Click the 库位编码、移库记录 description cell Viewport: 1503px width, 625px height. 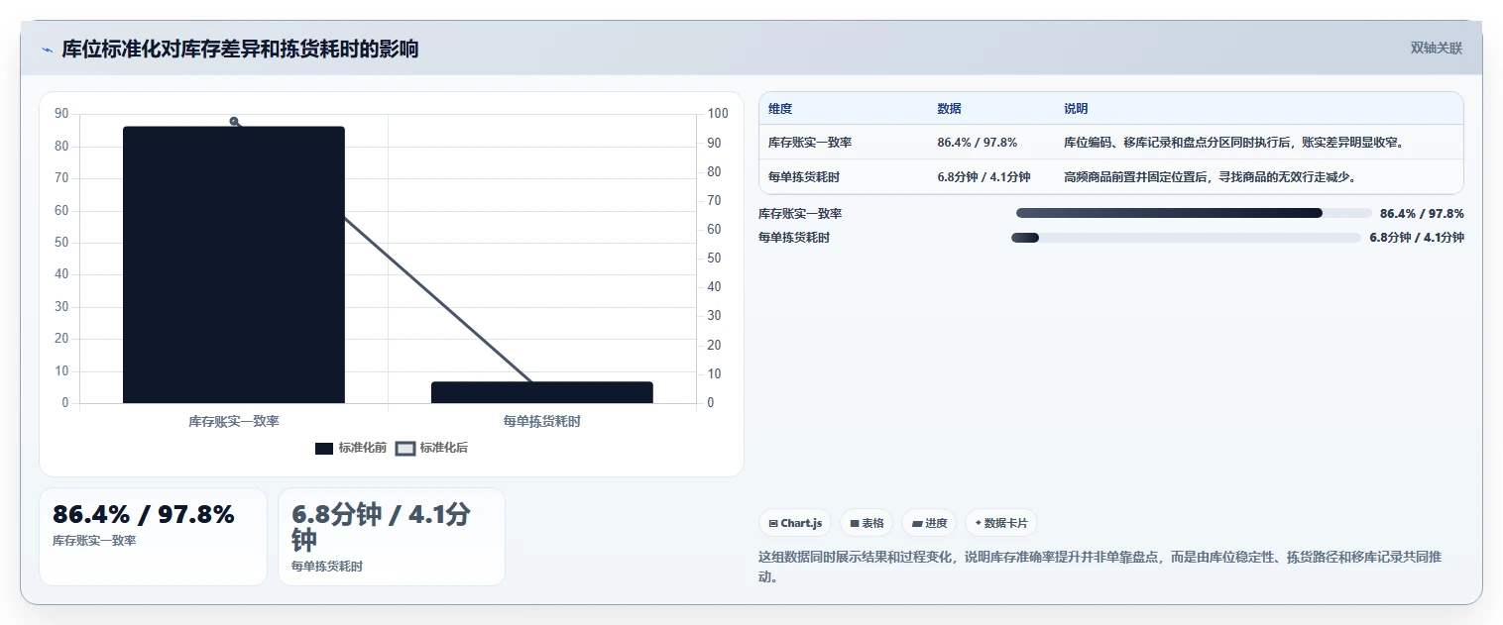coord(1233,143)
